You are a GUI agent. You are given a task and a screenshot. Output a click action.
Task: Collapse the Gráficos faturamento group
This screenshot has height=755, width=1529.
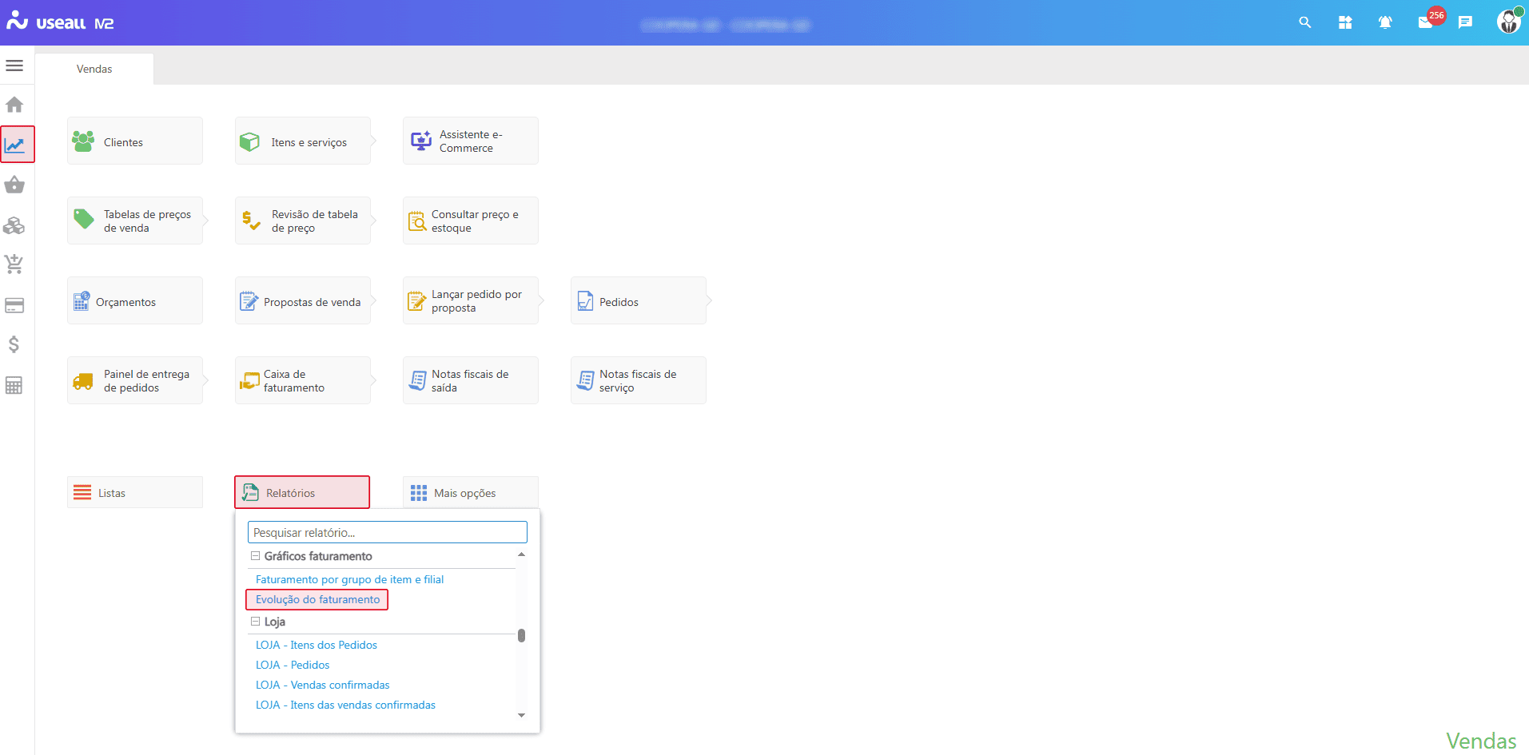click(x=256, y=556)
